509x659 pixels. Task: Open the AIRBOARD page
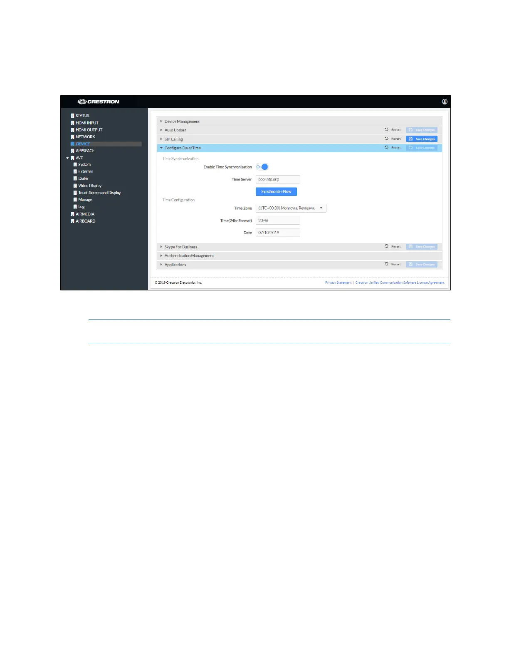tap(85, 221)
